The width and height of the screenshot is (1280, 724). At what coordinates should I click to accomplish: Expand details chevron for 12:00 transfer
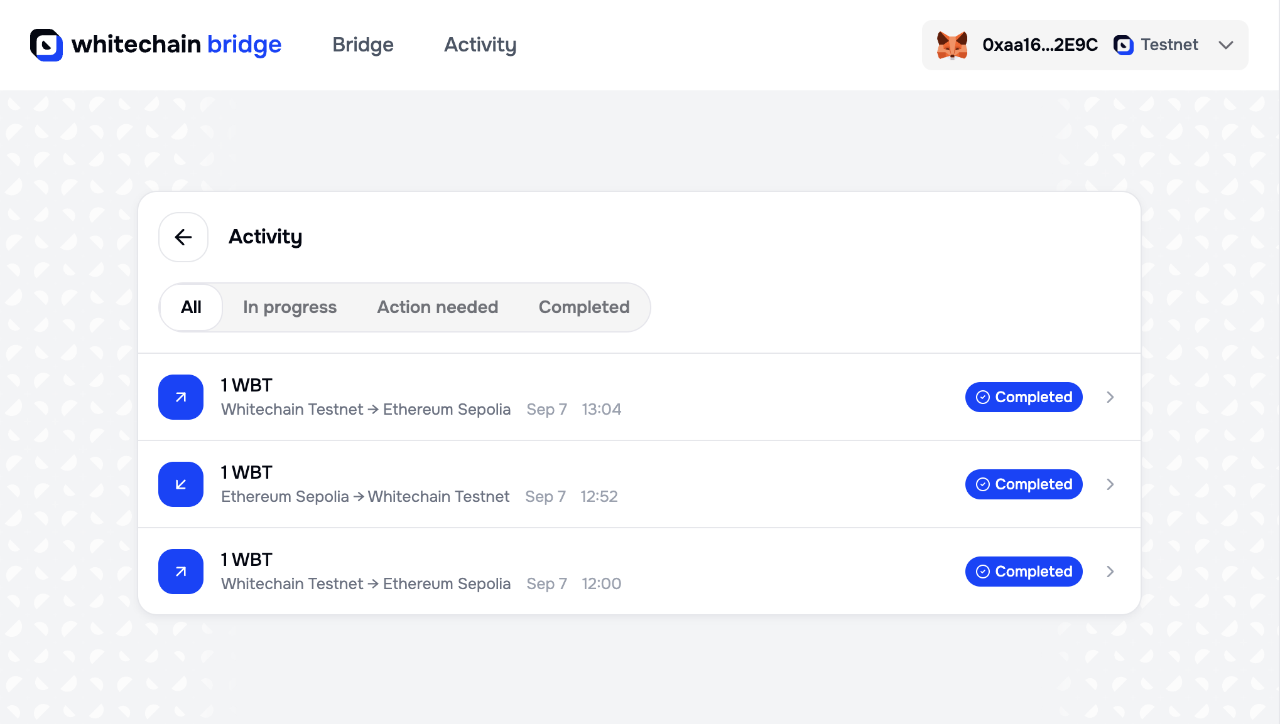click(x=1110, y=572)
